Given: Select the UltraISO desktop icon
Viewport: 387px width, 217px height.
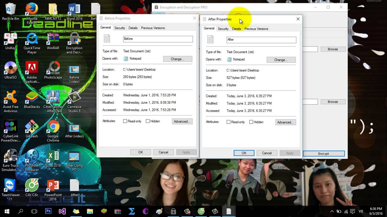Looking at the screenshot, I should tap(11, 71).
